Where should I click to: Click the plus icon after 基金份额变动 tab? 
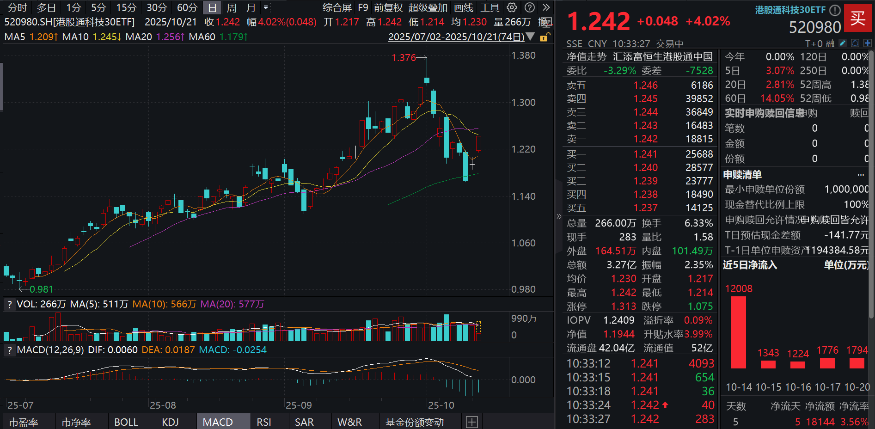point(472,421)
